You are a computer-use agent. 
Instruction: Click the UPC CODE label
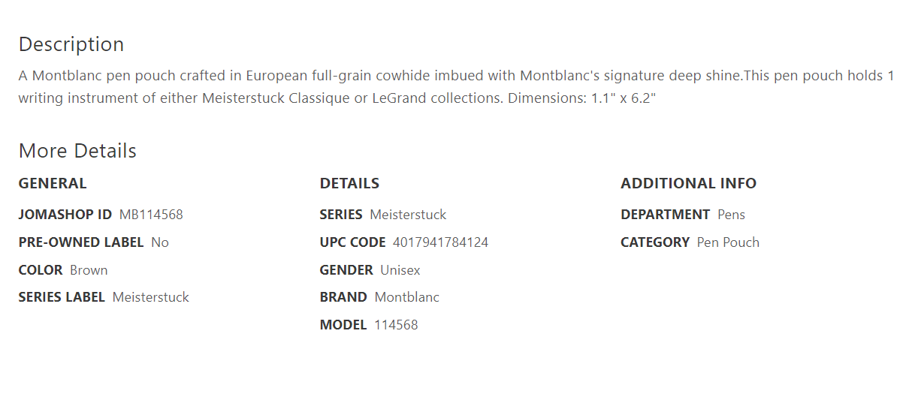pos(352,242)
